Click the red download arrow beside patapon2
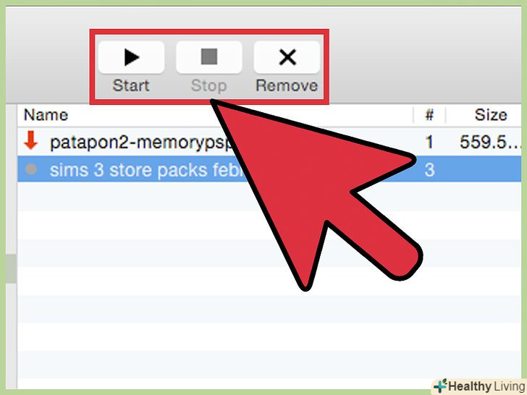The image size is (527, 395). click(x=30, y=140)
